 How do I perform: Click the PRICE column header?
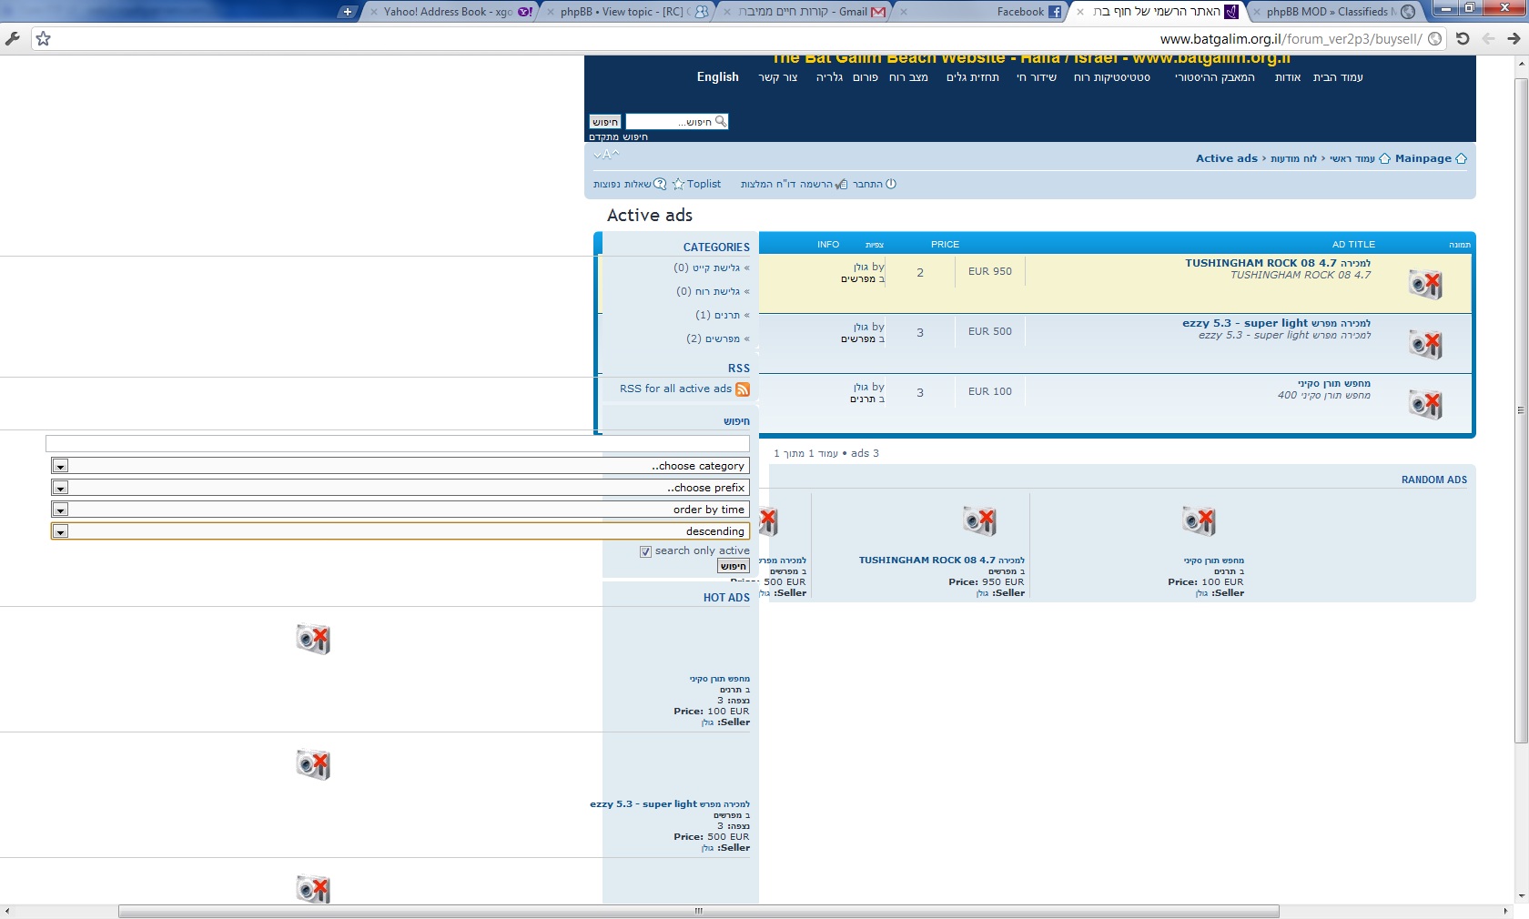click(945, 245)
